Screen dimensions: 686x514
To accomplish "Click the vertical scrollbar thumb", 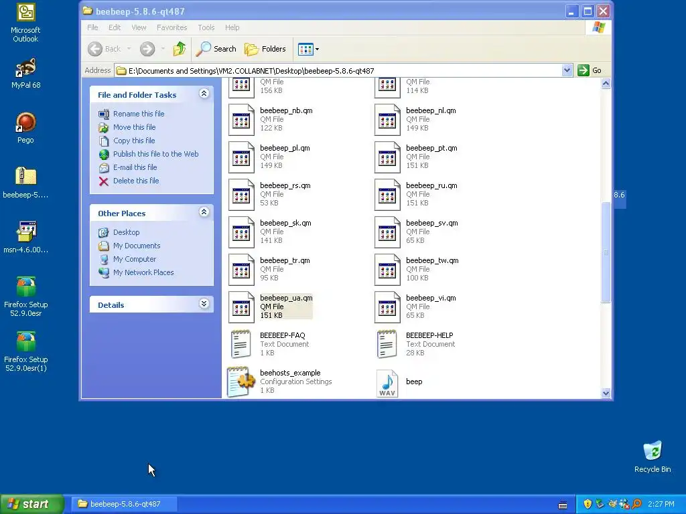I will point(606,252).
